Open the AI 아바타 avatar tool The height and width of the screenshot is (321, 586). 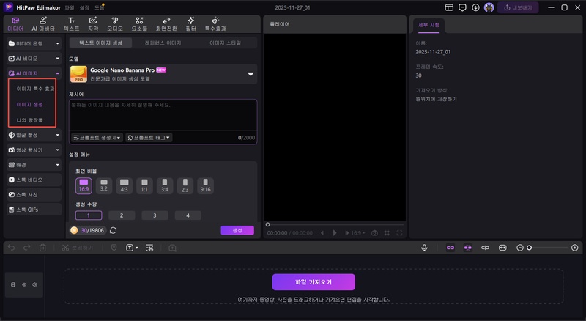tap(43, 24)
